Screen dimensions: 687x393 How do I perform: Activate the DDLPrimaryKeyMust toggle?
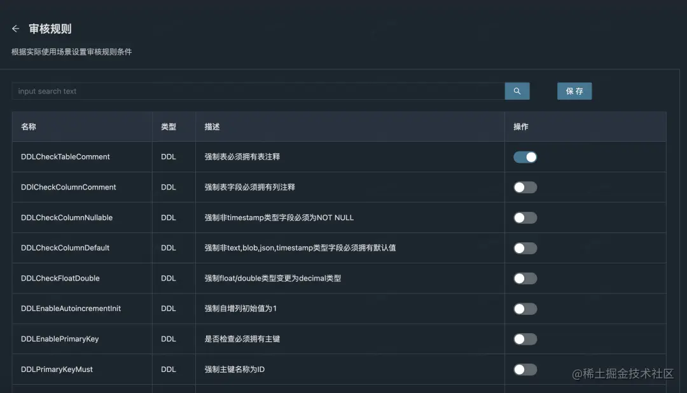click(x=525, y=369)
